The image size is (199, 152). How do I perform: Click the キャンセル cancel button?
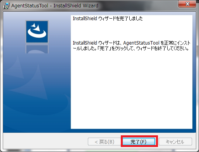(175, 142)
